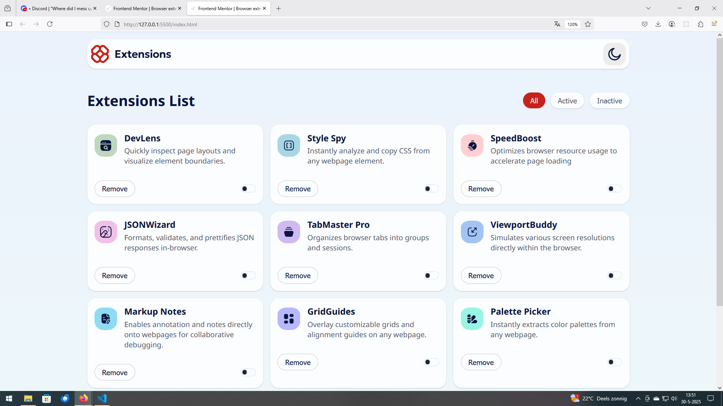Click the red Extensions logo icon
This screenshot has height=406, width=723.
pos(100,54)
